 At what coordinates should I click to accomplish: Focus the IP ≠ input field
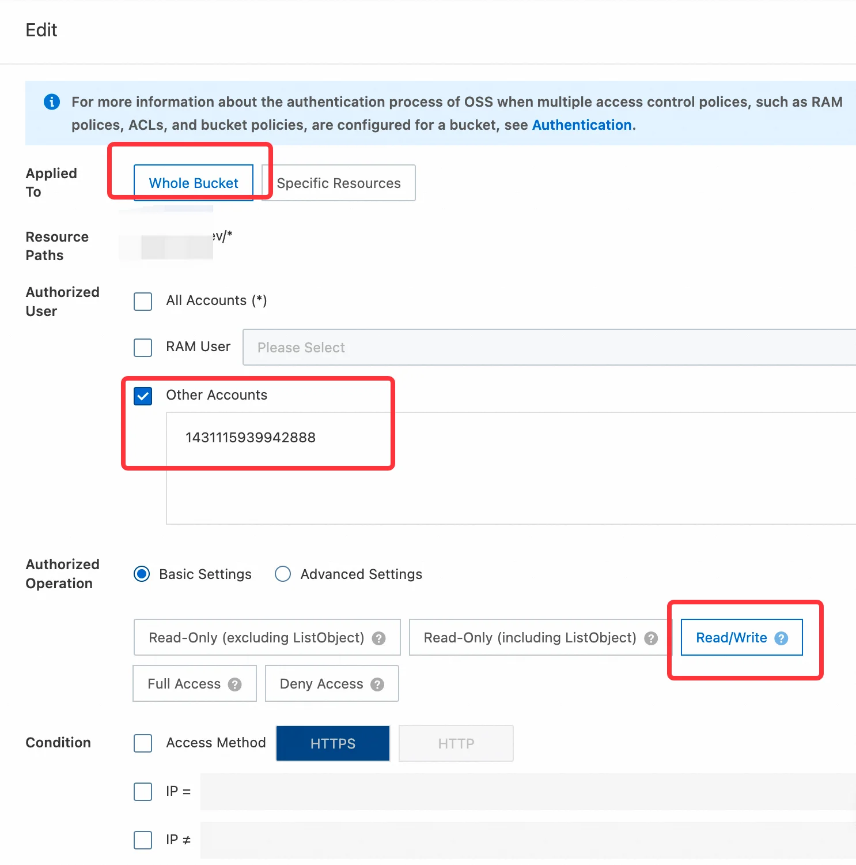(528, 840)
